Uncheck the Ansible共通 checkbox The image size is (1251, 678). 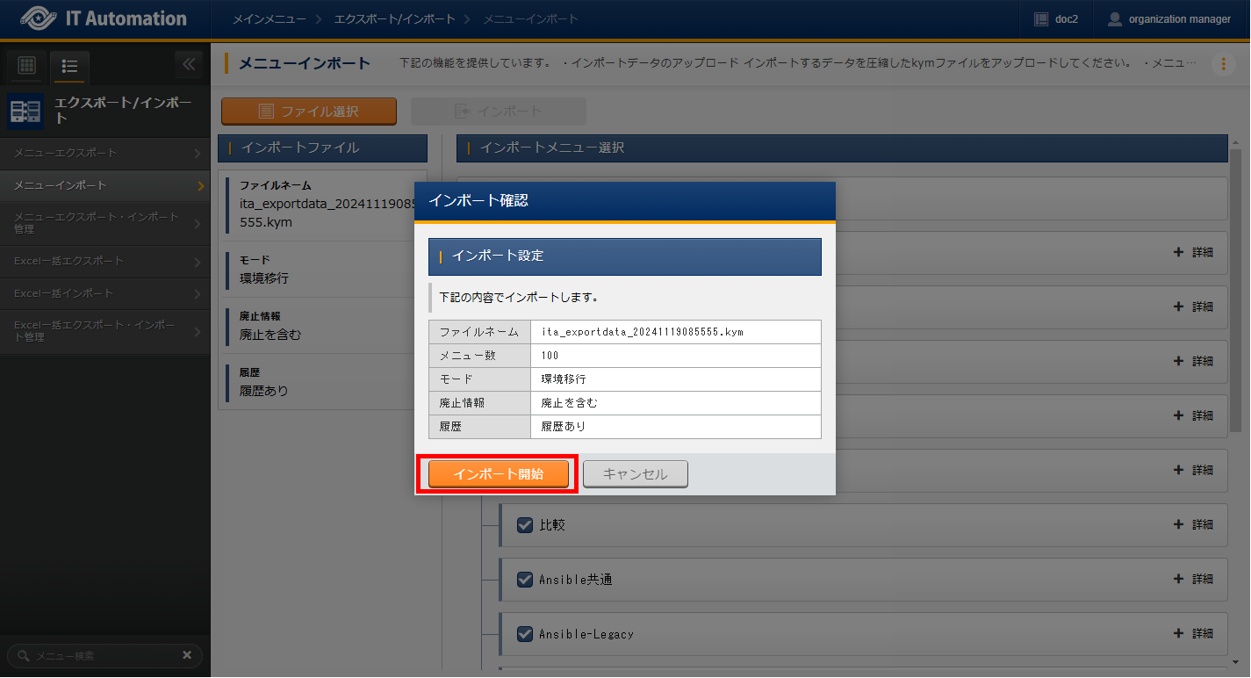pos(525,580)
